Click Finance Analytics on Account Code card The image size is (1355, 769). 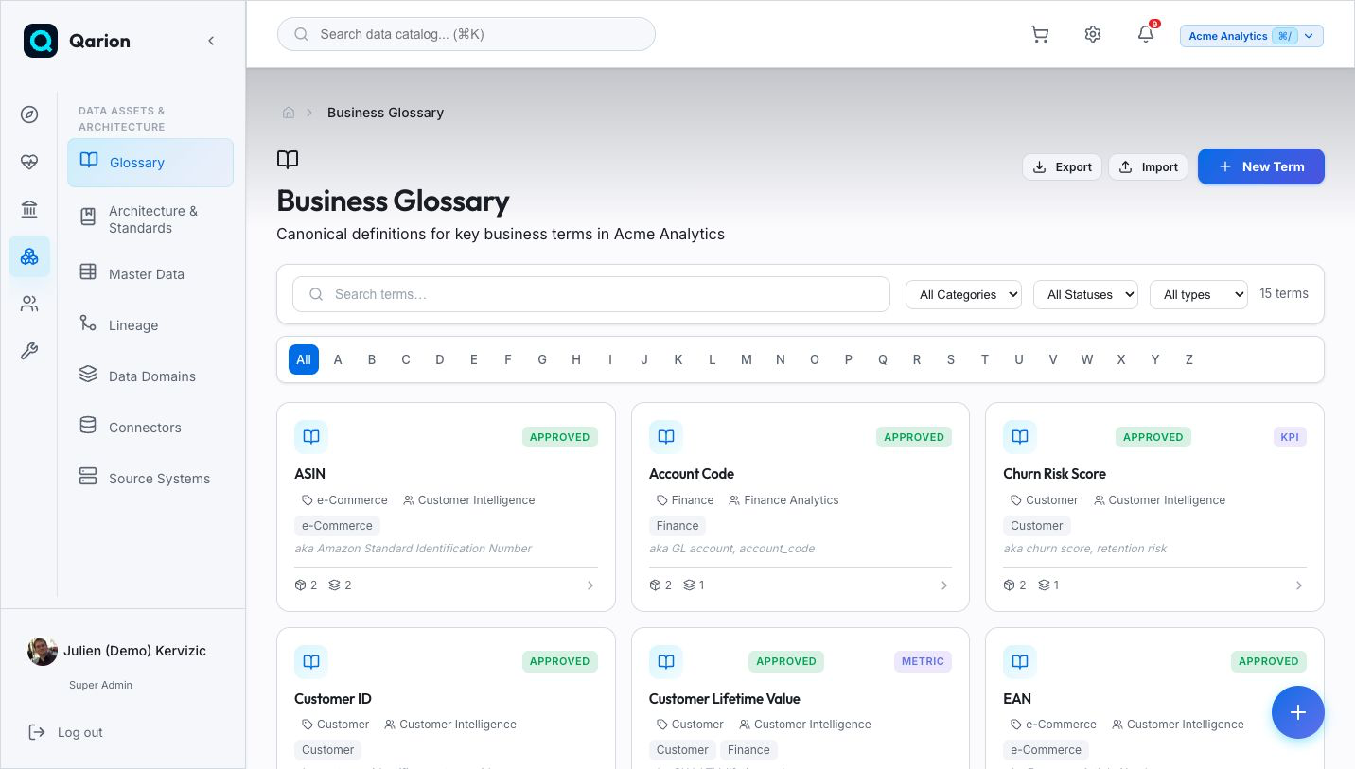click(791, 500)
